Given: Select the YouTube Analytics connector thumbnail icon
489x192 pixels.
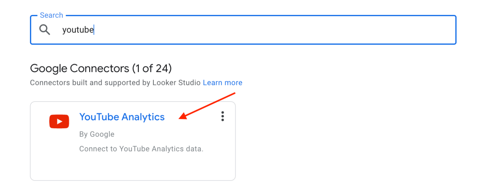Looking at the screenshot, I should tap(59, 121).
